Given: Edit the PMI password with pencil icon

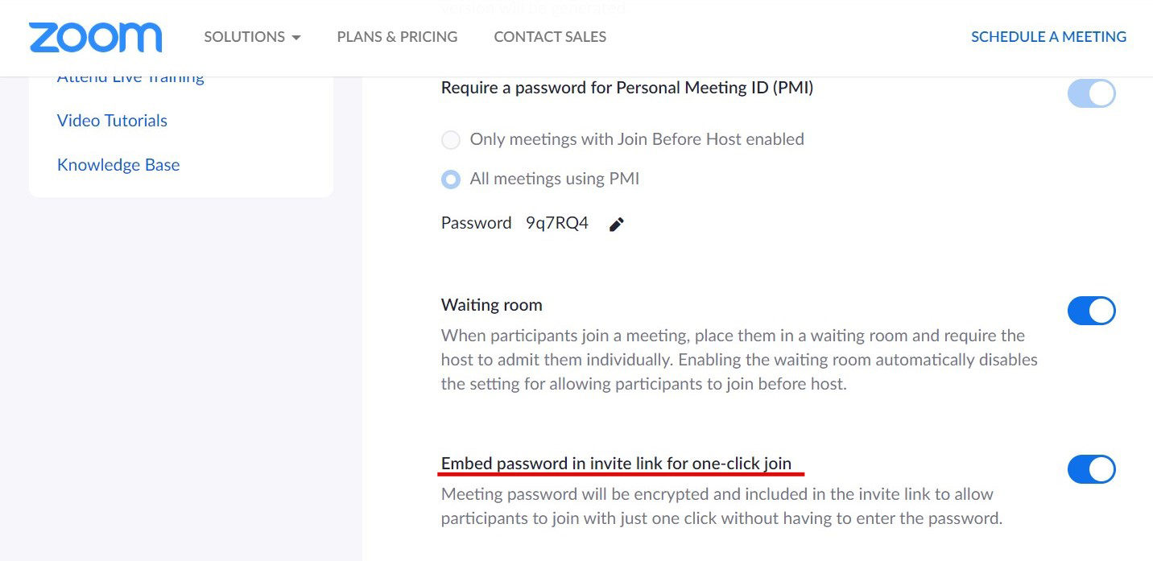Looking at the screenshot, I should click(x=617, y=225).
